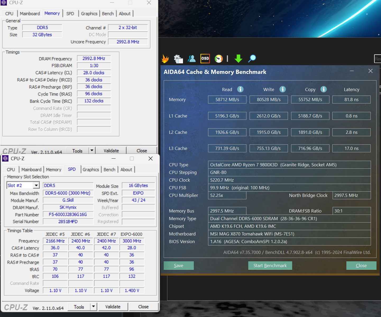Open Tools dropdown arrow in lower CPU-Z window
Viewport: 381px width, 317px height.
[x=93, y=307]
